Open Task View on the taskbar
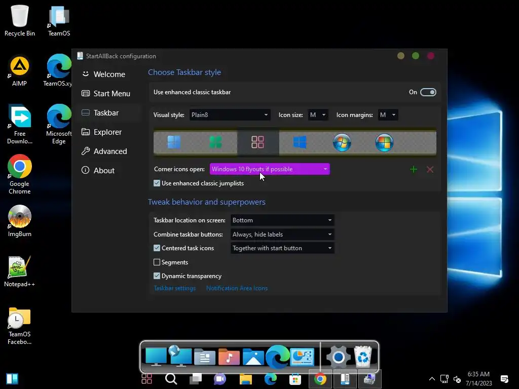This screenshot has width=519, height=389. click(x=196, y=379)
